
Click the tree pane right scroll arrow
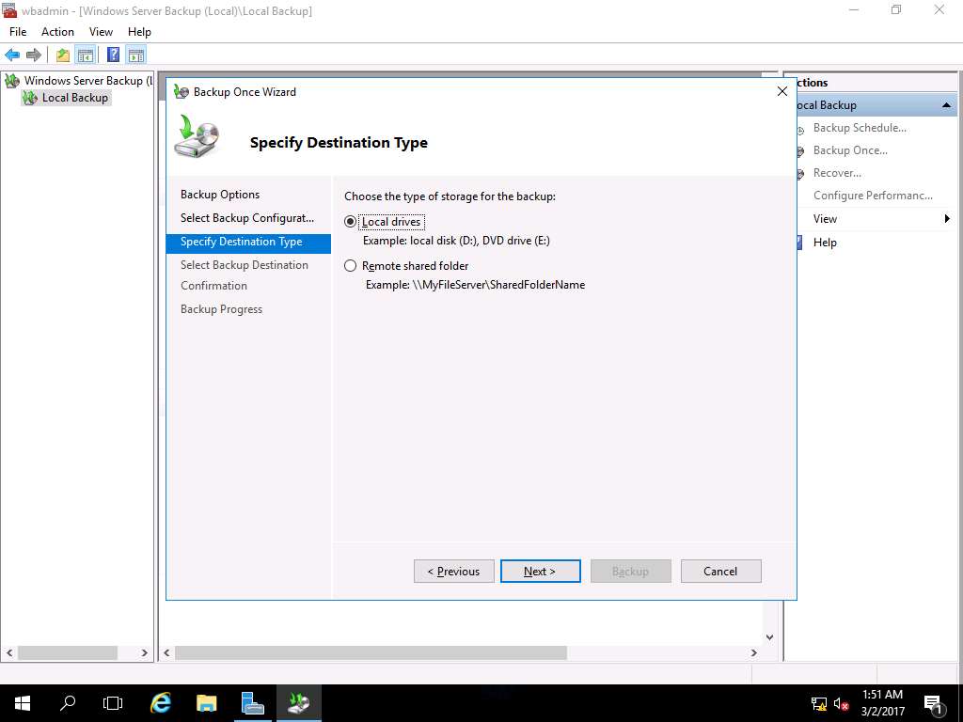(144, 652)
